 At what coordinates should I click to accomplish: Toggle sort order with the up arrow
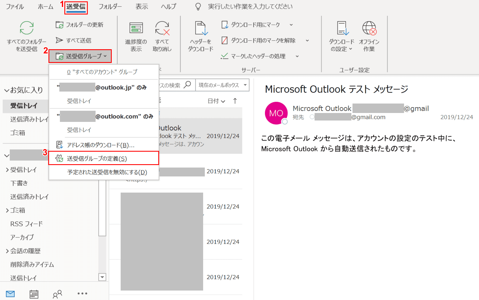point(235,101)
